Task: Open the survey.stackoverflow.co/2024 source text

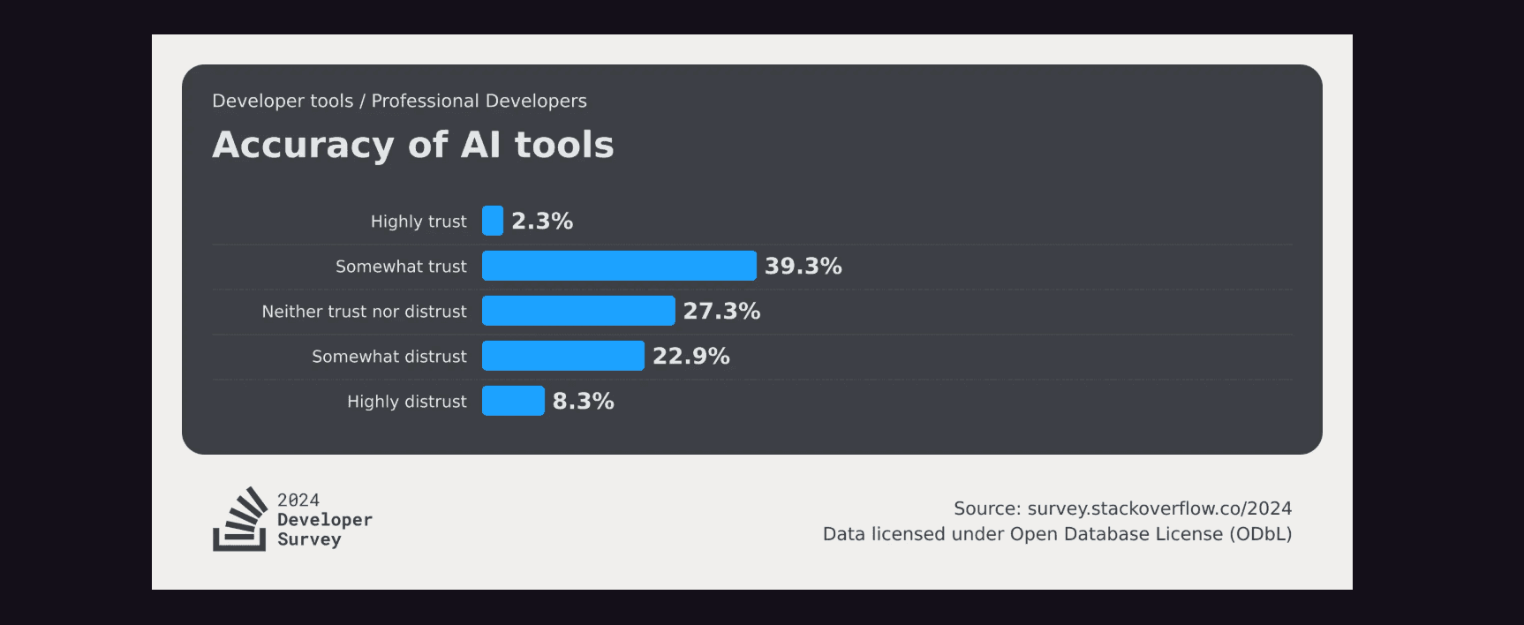Action: click(x=1159, y=508)
